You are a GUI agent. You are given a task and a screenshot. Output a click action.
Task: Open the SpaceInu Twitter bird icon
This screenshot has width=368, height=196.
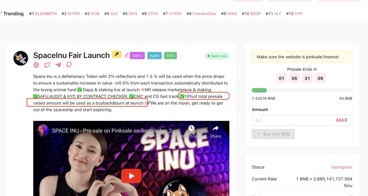tap(47, 65)
